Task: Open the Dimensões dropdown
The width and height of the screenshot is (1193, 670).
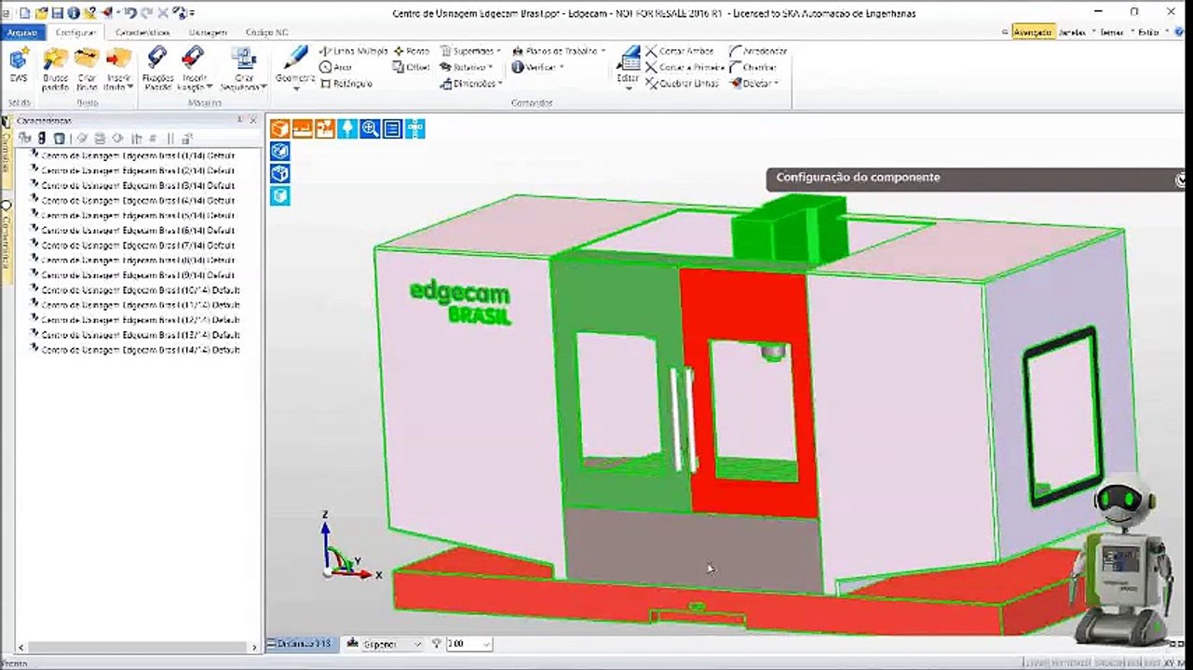Action: pos(471,84)
